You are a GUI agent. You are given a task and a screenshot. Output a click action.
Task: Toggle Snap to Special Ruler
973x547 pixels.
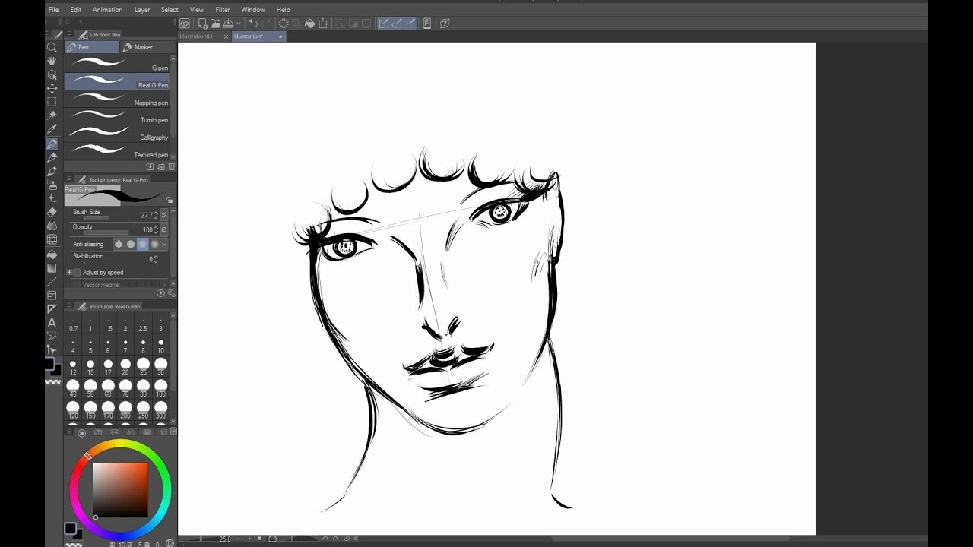[397, 24]
